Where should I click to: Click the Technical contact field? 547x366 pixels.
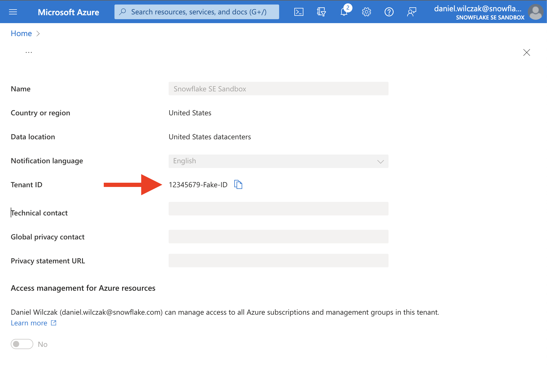pyautogui.click(x=279, y=209)
